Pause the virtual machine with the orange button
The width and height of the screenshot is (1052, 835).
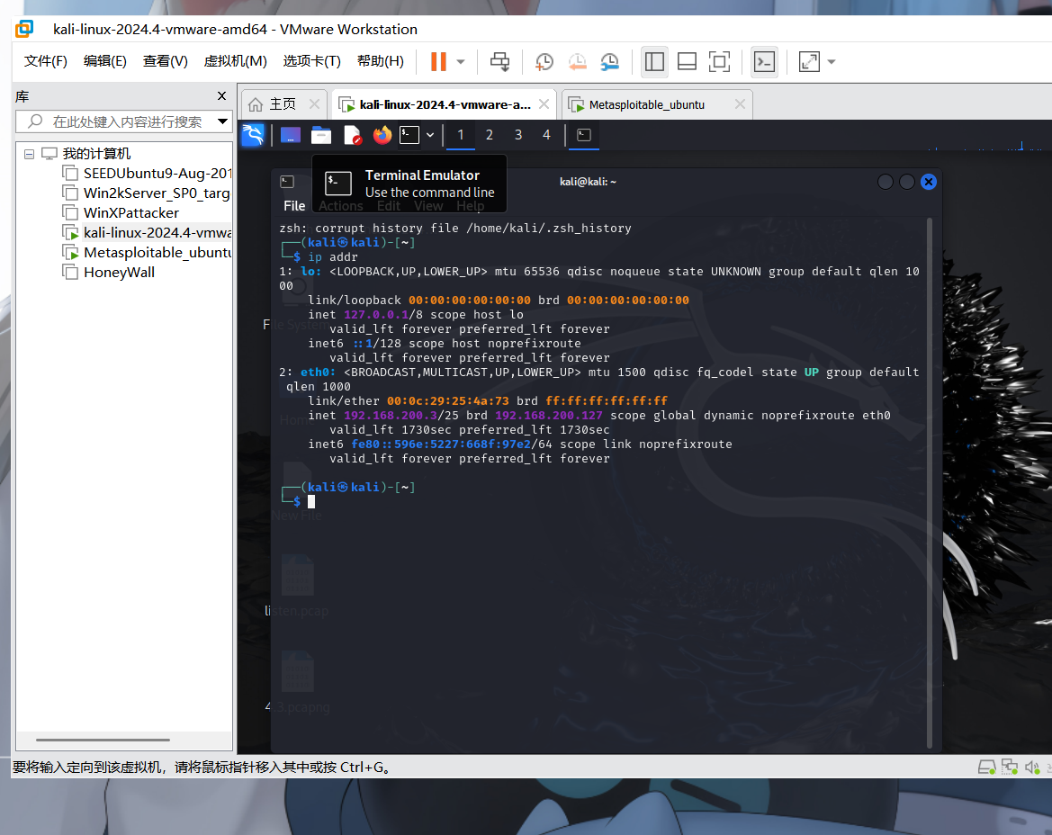coord(438,62)
